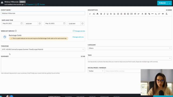Viewport: 173px width, 97px height.
Task: Click the warning icon in paid webcast notice
Action: pos(11,38)
